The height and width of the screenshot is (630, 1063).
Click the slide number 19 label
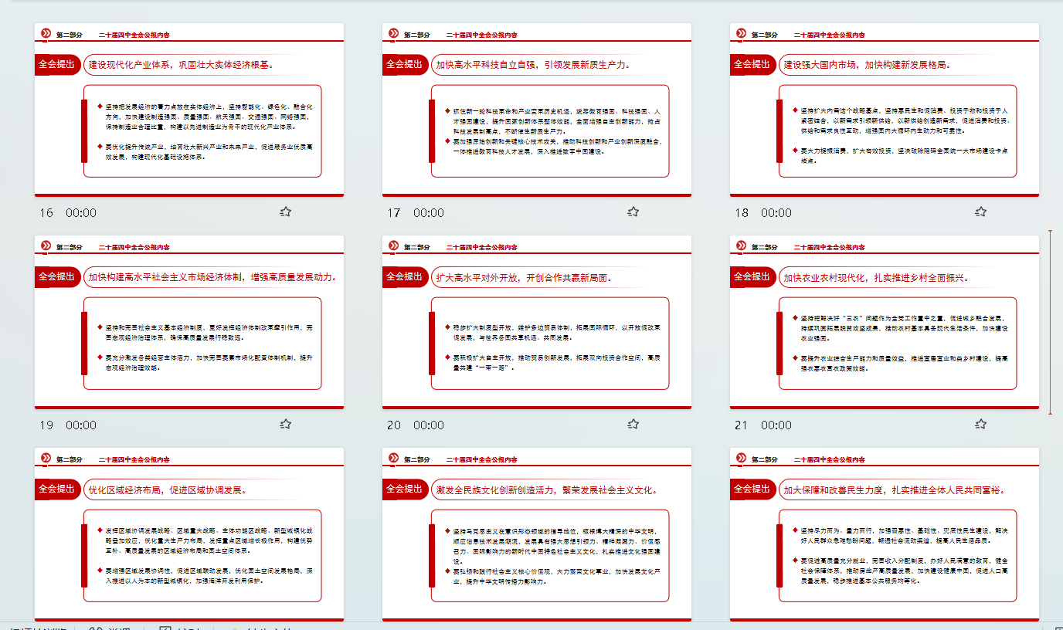click(x=46, y=425)
